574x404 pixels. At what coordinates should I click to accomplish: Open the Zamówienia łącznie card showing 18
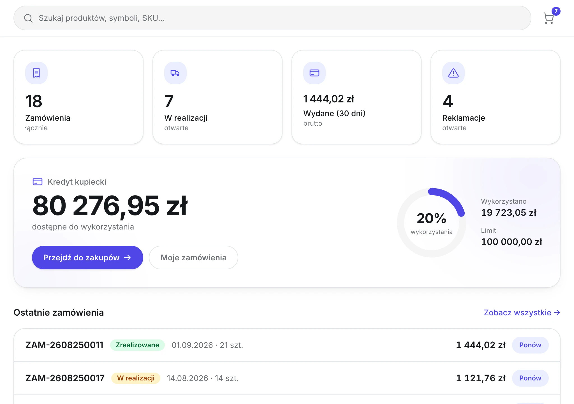(78, 97)
